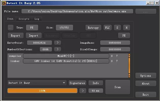Click the S next to compiler row
Screen dimensions: 160x101
(112, 56)
